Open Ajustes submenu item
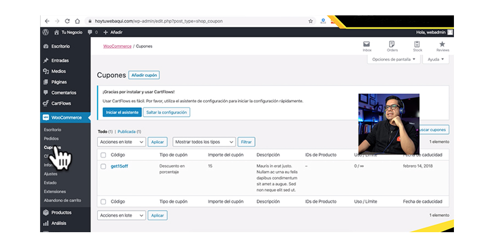494x247 pixels. [50, 174]
